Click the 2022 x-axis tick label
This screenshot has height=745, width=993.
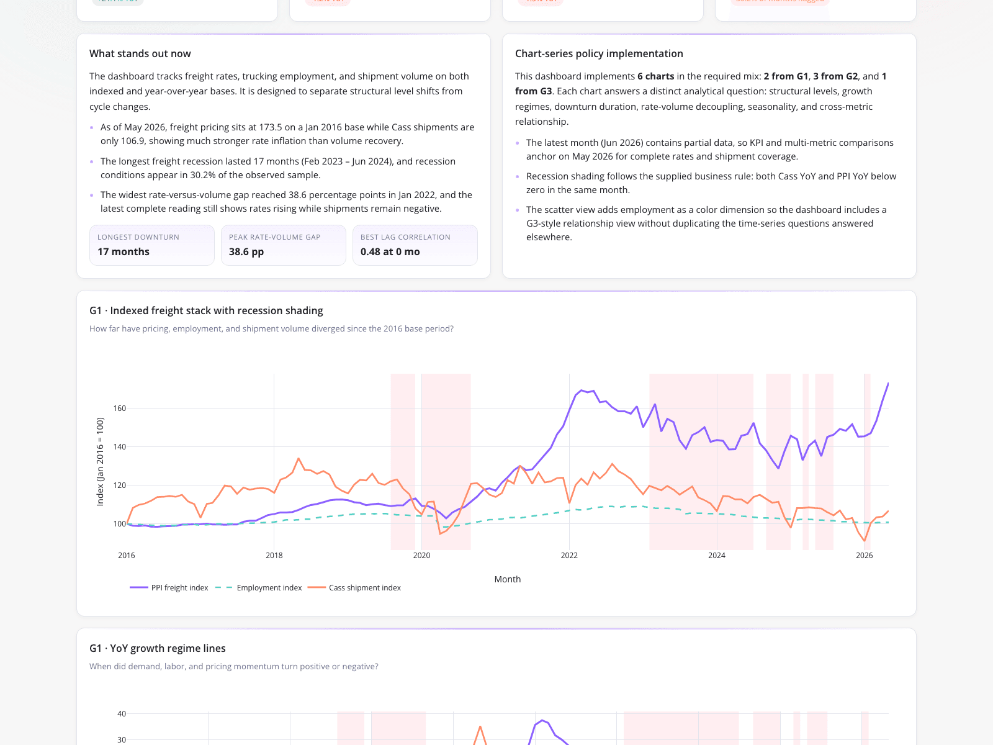569,556
